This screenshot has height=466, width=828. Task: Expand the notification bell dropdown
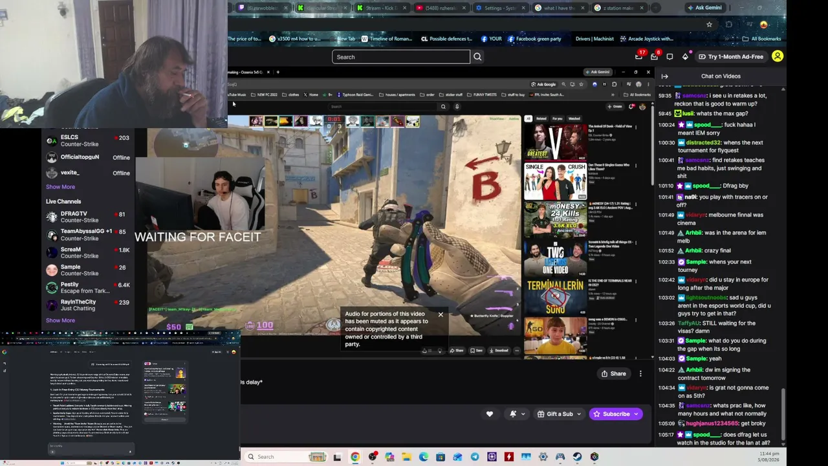pos(513,414)
